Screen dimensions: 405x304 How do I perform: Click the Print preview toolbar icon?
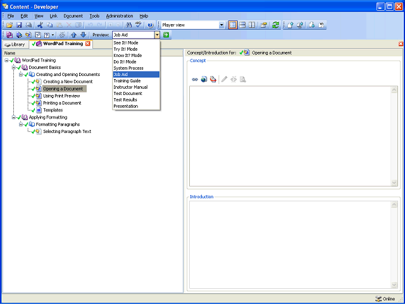[28, 25]
